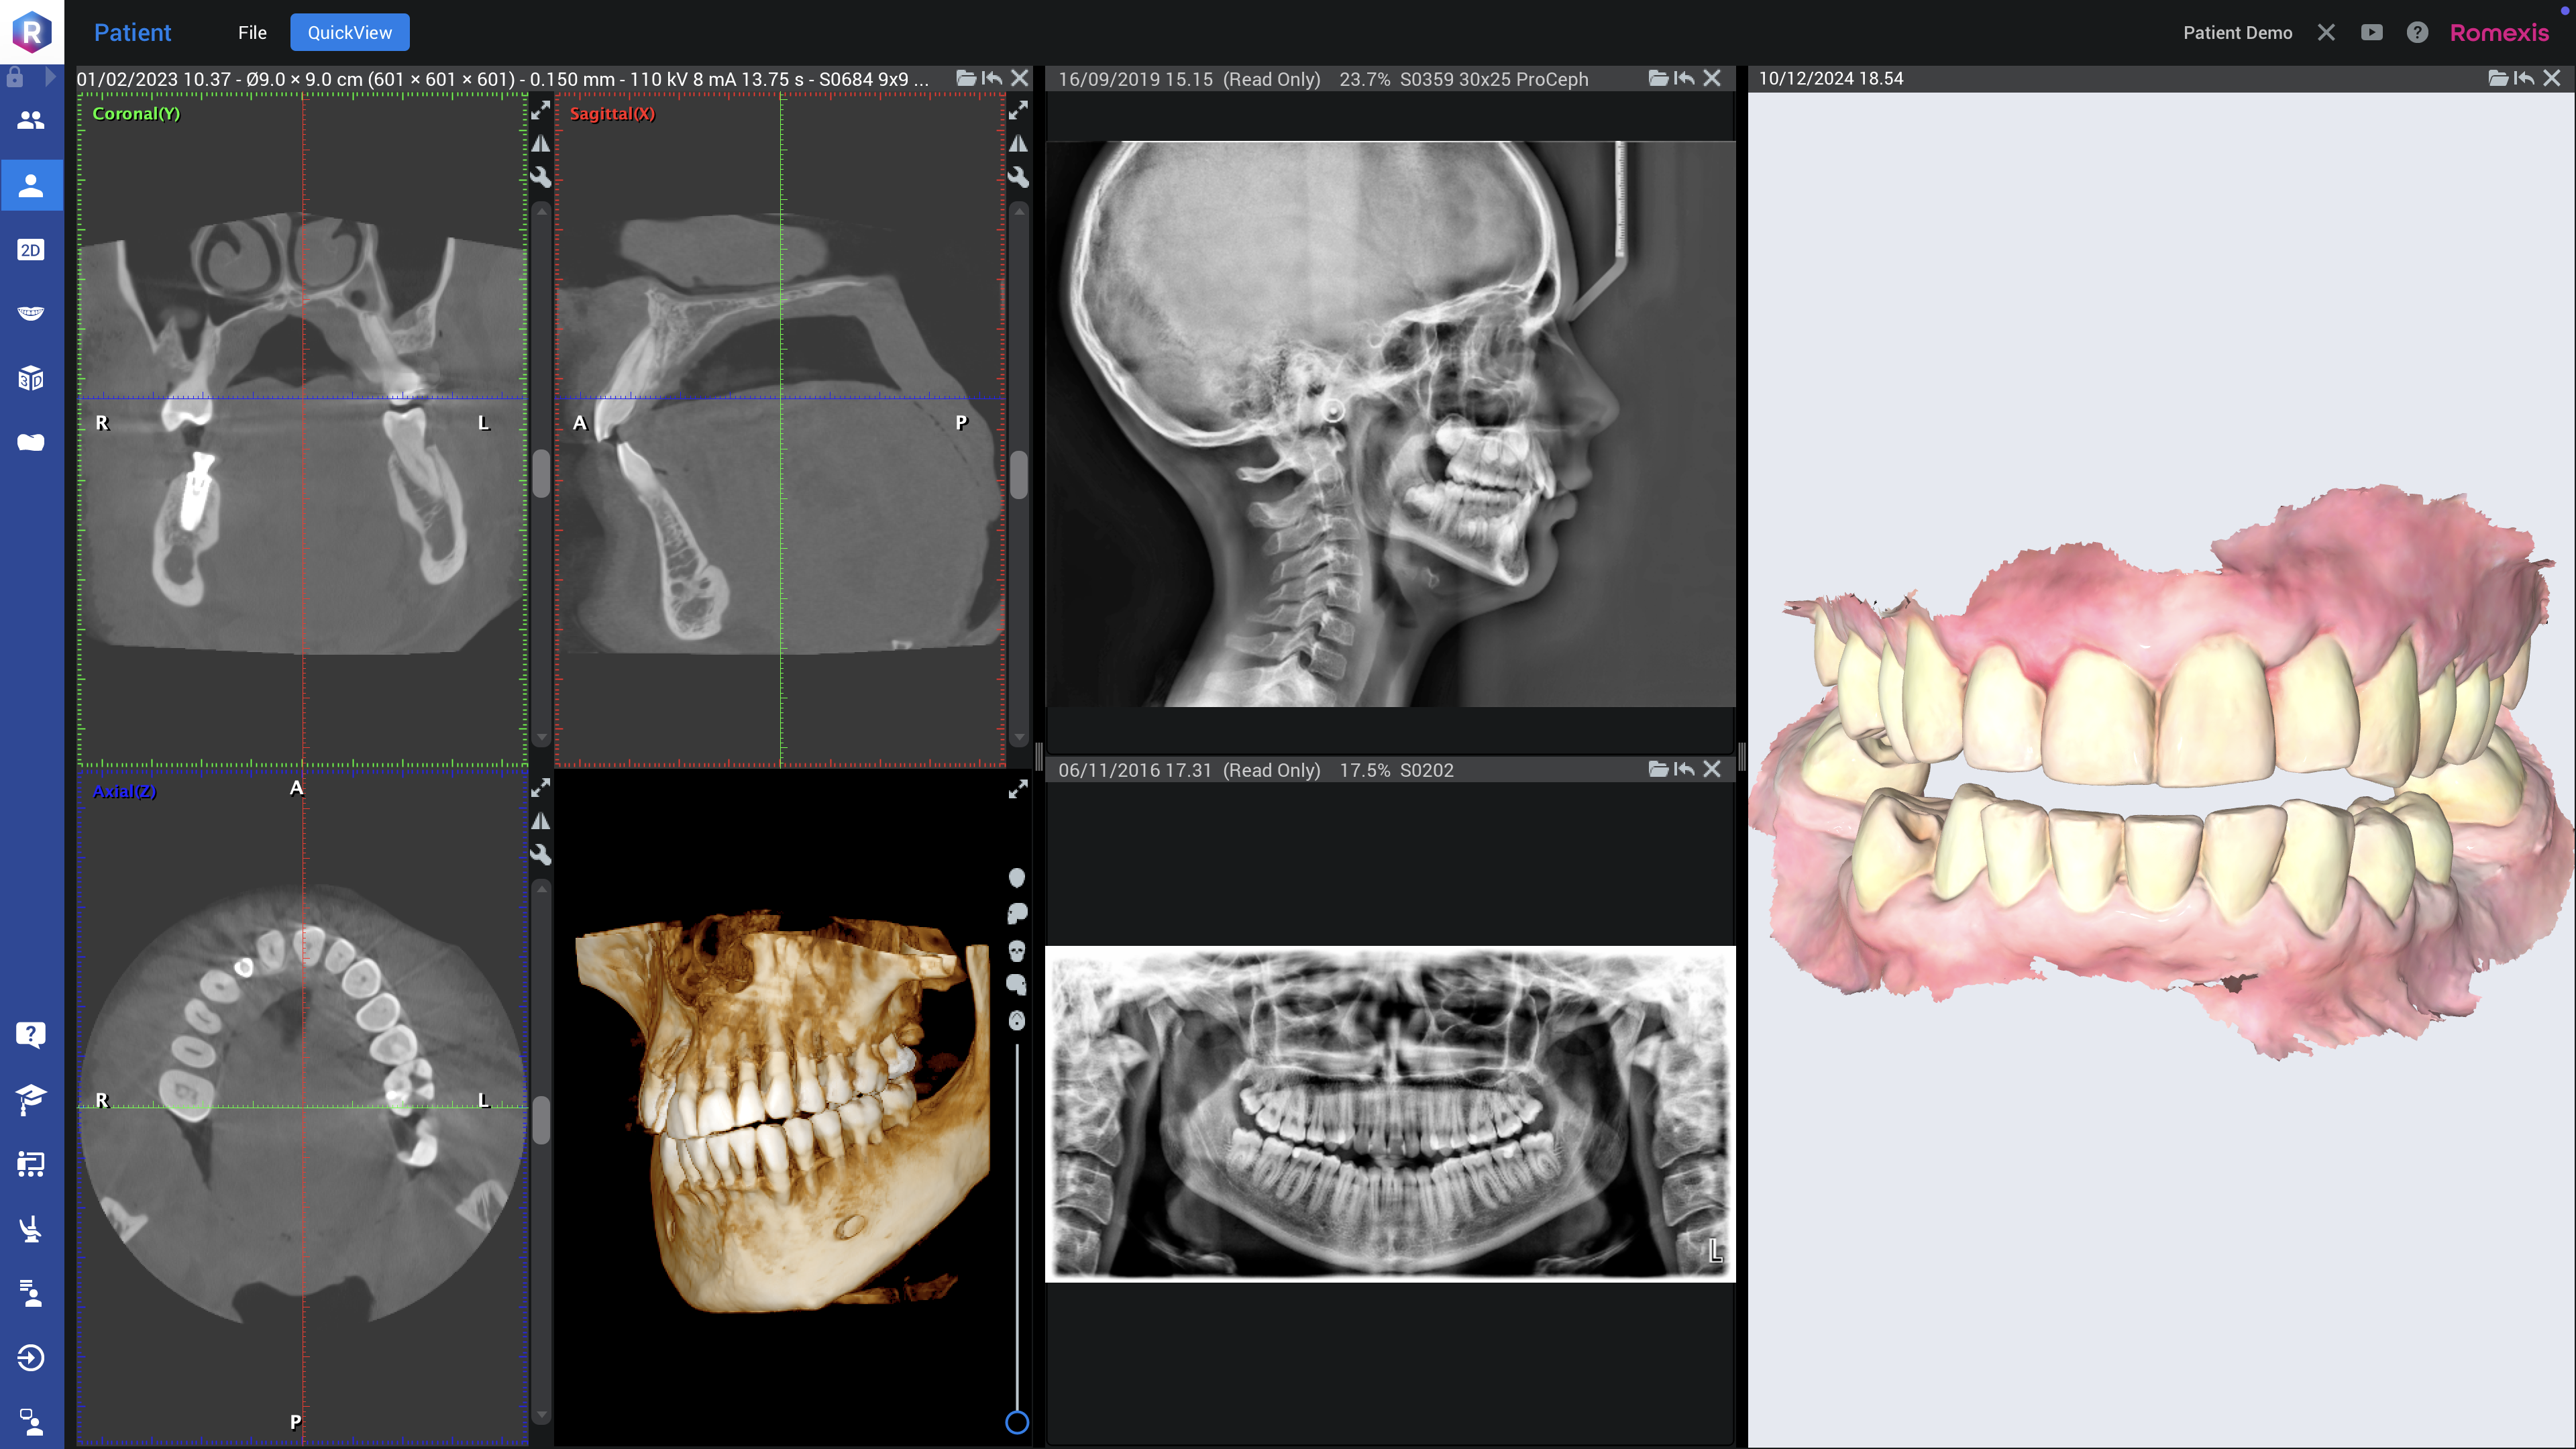The height and width of the screenshot is (1449, 2576).
Task: Set the 3D rendering to frontal skull view
Action: [x=1017, y=950]
